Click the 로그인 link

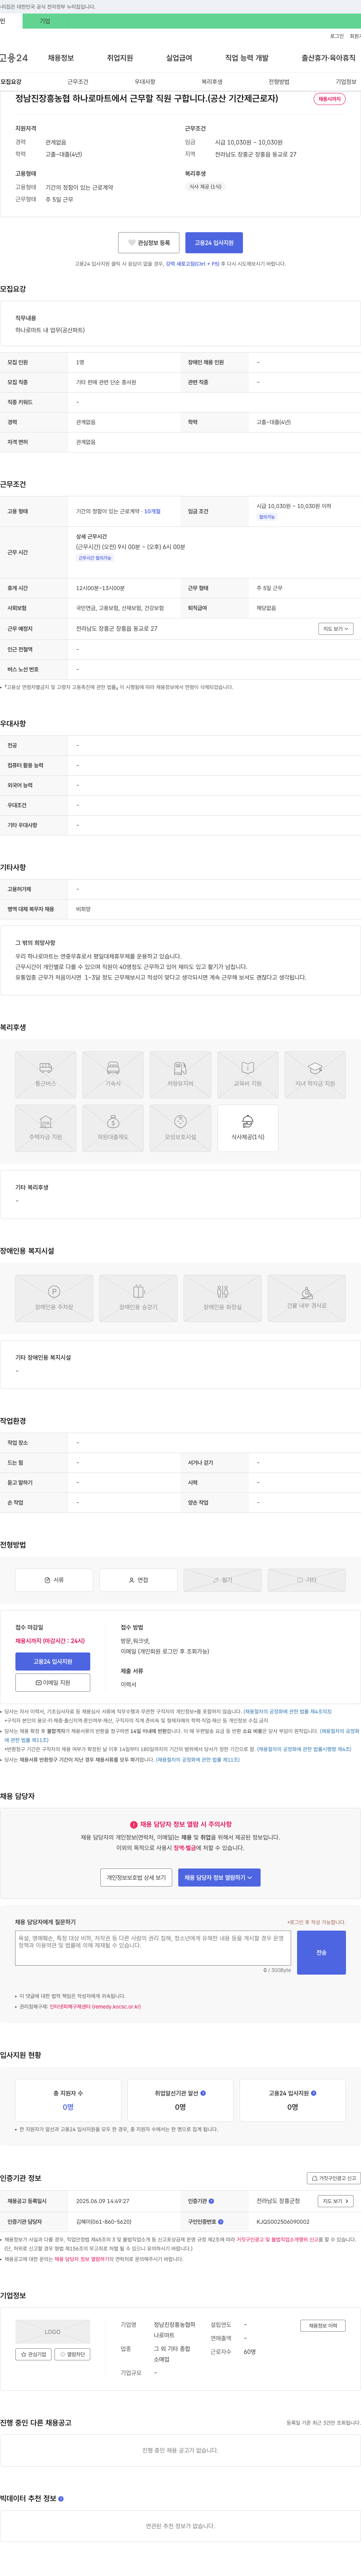point(337,36)
